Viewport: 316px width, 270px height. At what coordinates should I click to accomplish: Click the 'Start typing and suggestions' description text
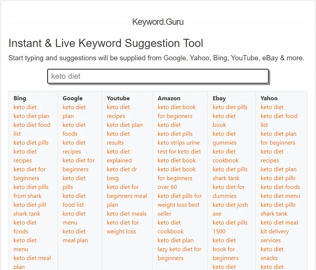click(156, 58)
